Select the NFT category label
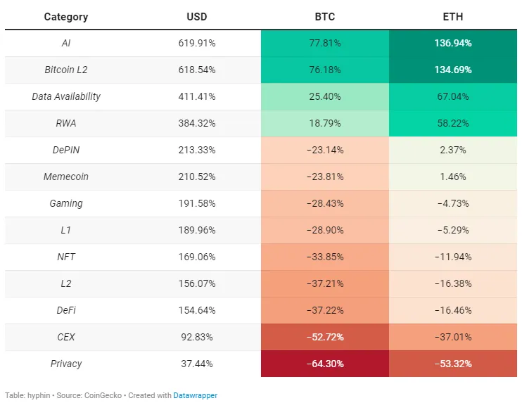This screenshot has height=403, width=522. click(66, 257)
